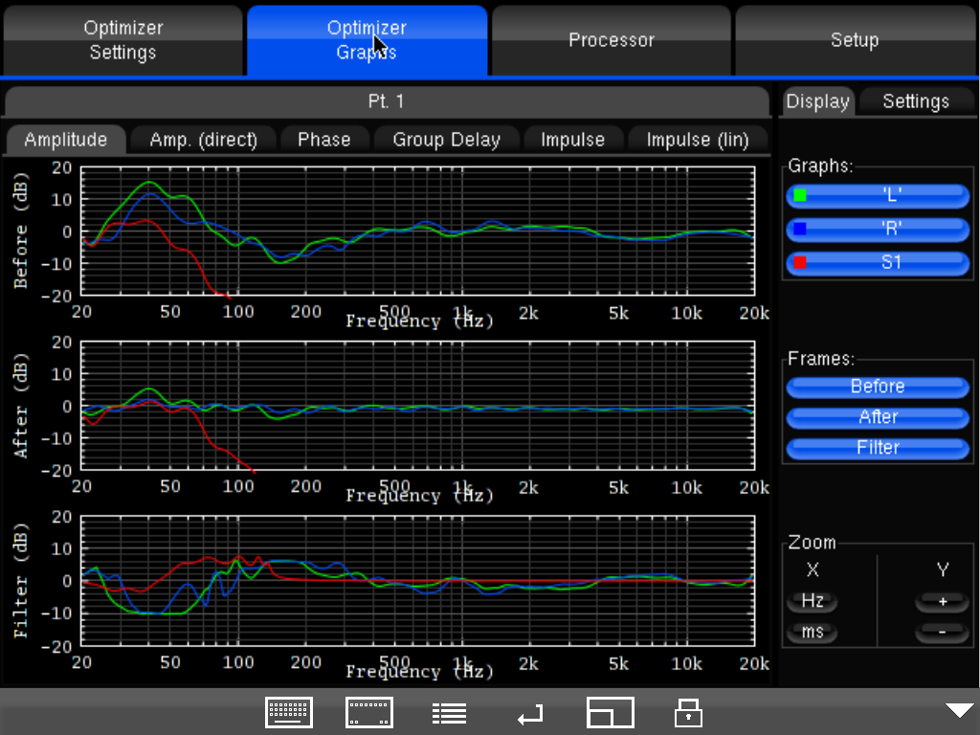This screenshot has height=735, width=980.
Task: Click the return arrow icon
Action: point(530,714)
